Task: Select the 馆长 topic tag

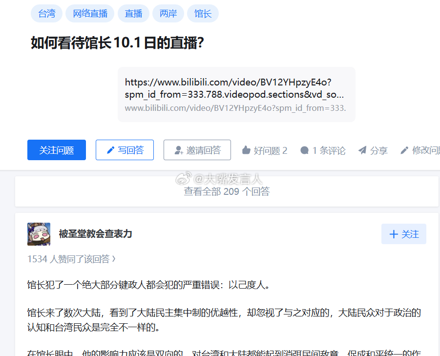Action: pos(203,14)
